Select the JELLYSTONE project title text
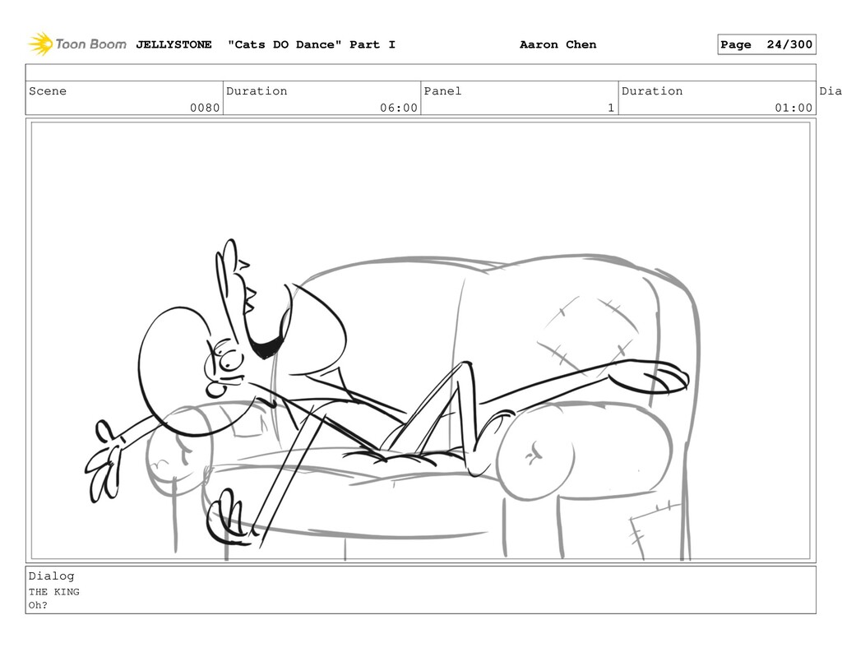The height and width of the screenshot is (652, 842). [x=173, y=44]
